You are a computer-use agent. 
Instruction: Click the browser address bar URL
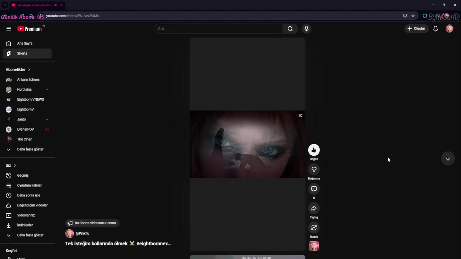(73, 16)
